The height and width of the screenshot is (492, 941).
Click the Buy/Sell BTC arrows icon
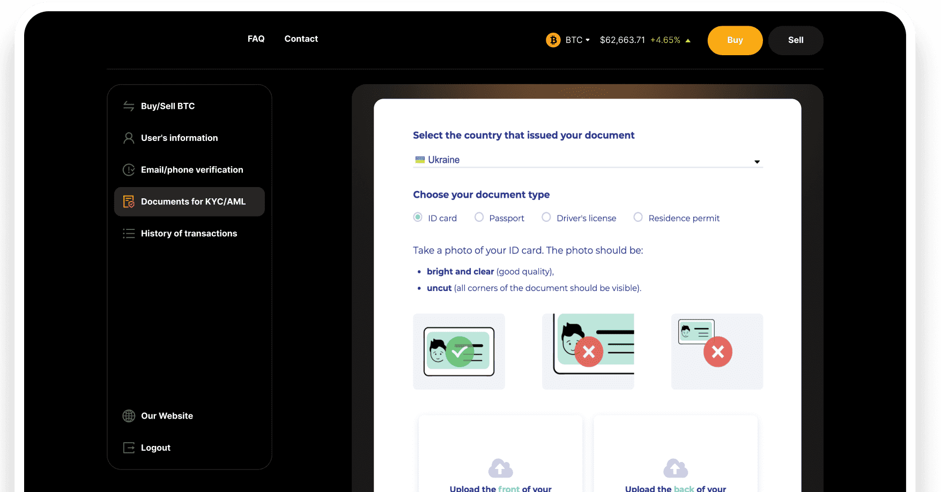click(x=129, y=106)
